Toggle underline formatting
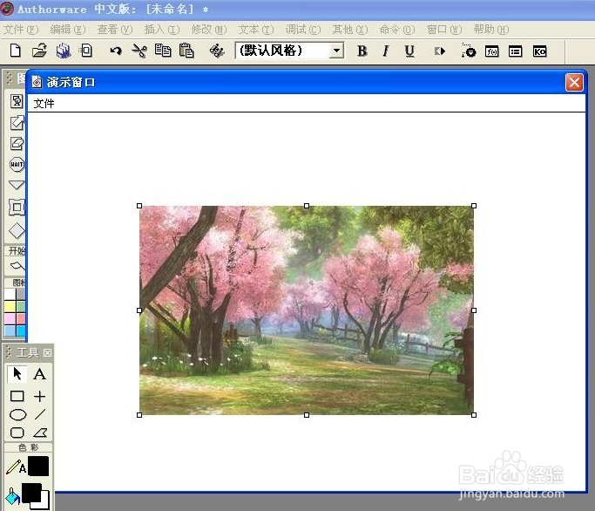The height and width of the screenshot is (511, 595). pyautogui.click(x=409, y=51)
